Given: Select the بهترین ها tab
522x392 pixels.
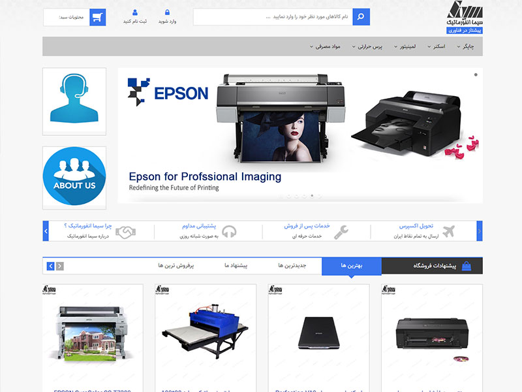Looking at the screenshot, I should click(352, 266).
